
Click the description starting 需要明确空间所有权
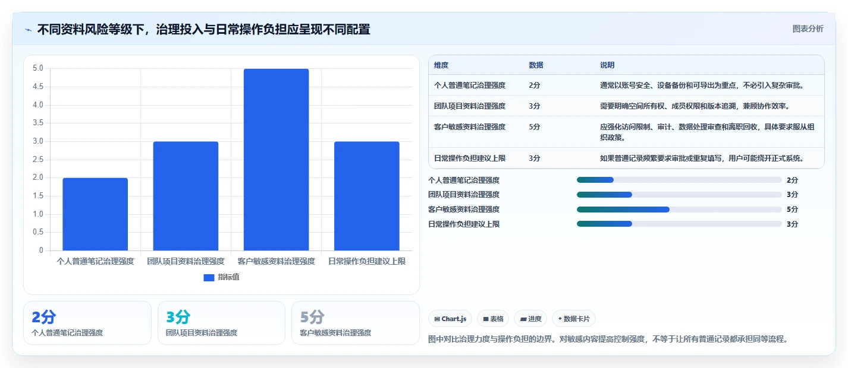tap(695, 106)
